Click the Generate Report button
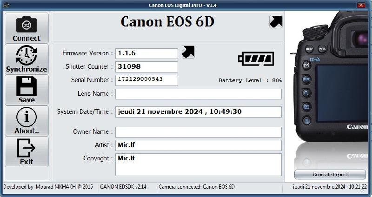The height and width of the screenshot is (197, 372). click(x=330, y=175)
